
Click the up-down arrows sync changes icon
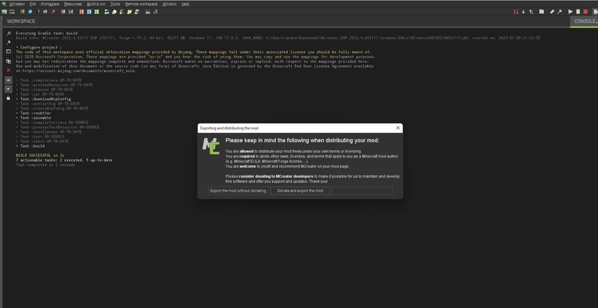tap(531, 11)
